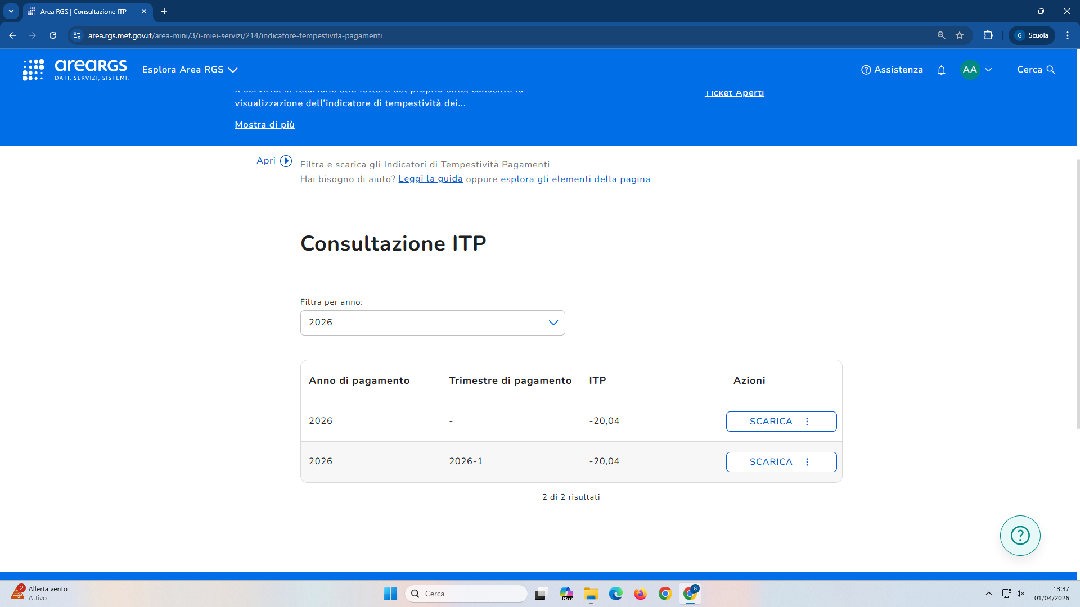The height and width of the screenshot is (607, 1080).
Task: Open browser extensions puzzle icon
Action: coord(988,35)
